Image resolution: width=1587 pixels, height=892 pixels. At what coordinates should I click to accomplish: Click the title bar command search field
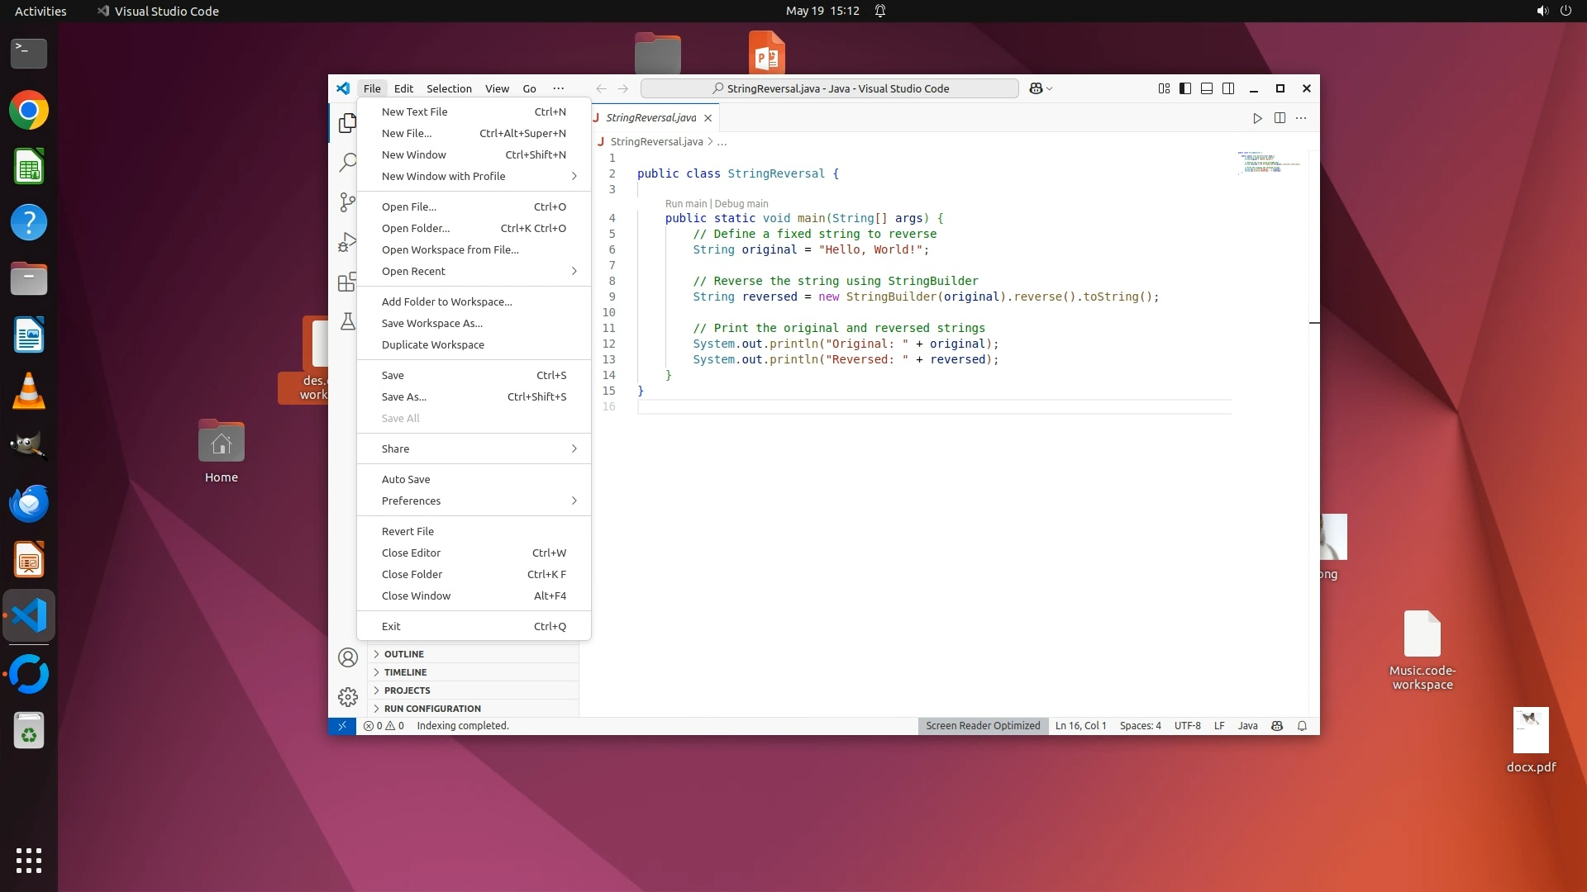829,88
